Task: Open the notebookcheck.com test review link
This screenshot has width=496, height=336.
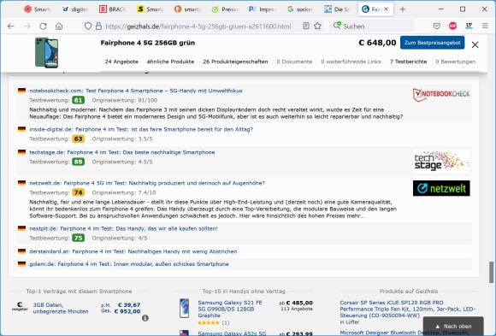Action: (136, 91)
